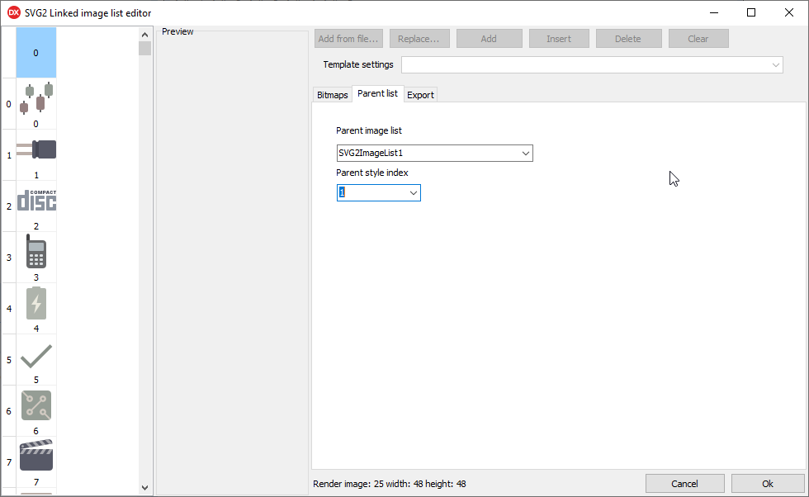Switch to the Export tab
This screenshot has height=497, width=809.
pyautogui.click(x=420, y=95)
